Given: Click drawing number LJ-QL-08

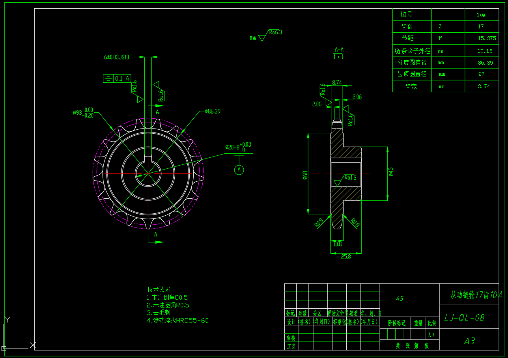Looking at the screenshot, I should 464,318.
